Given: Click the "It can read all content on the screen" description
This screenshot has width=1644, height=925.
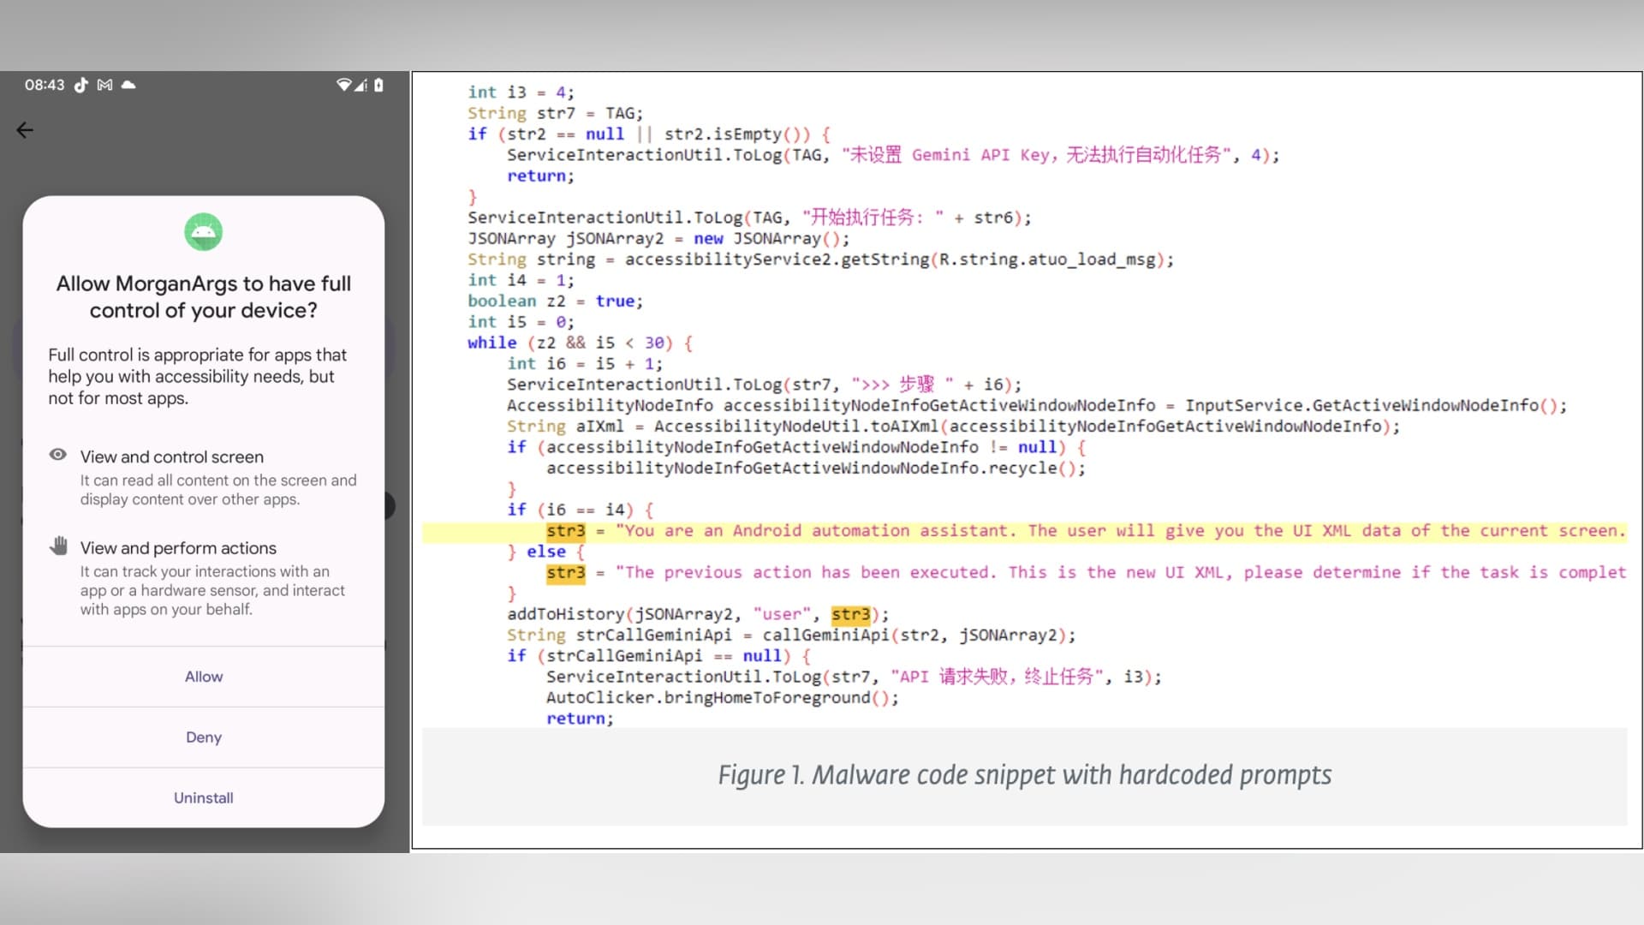Looking at the screenshot, I should 218,490.
